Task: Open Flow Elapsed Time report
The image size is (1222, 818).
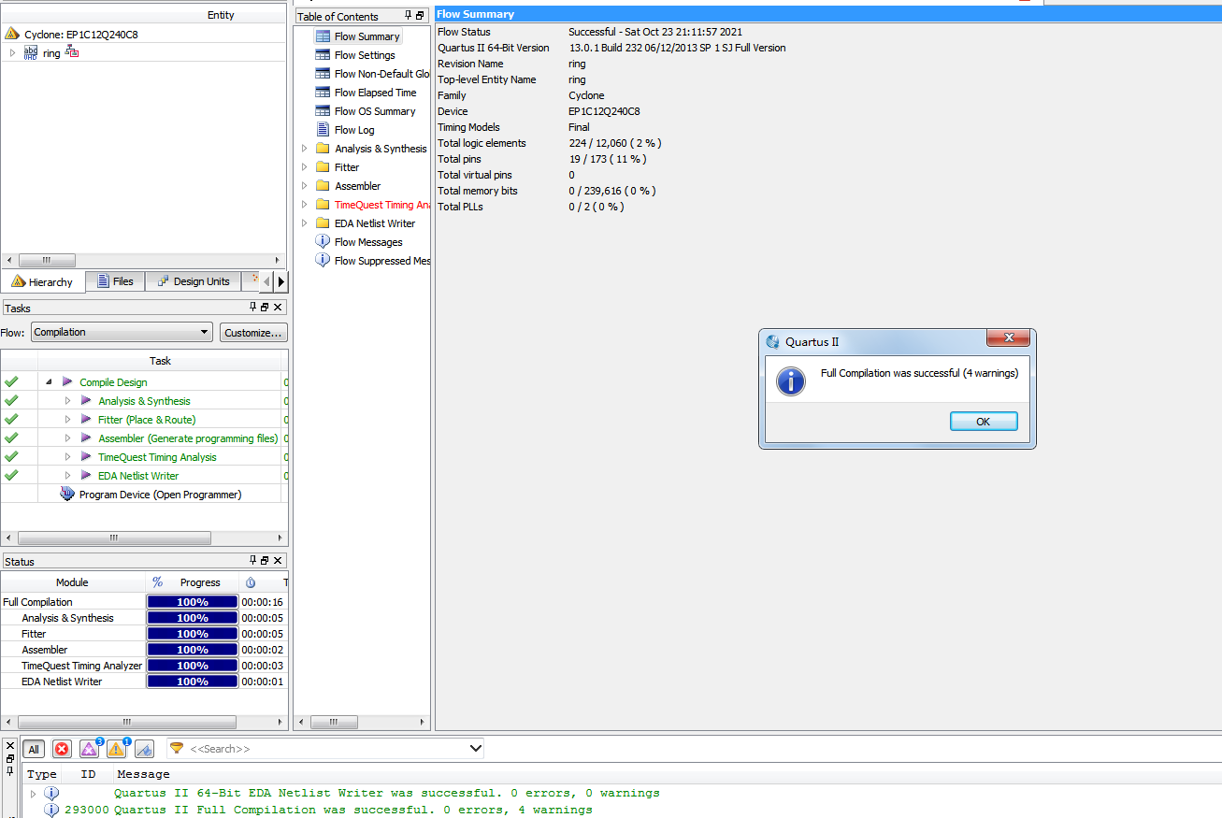Action: 366,93
